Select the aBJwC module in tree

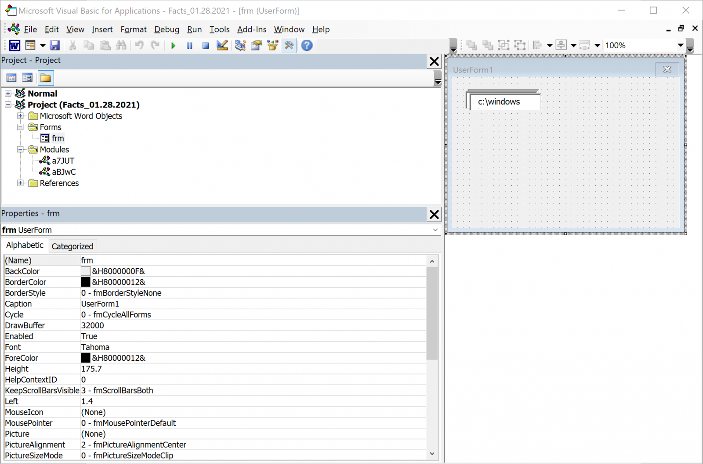click(x=64, y=172)
